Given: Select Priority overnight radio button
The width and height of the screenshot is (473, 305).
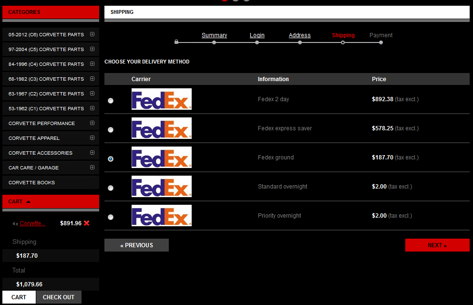Looking at the screenshot, I should click(111, 217).
